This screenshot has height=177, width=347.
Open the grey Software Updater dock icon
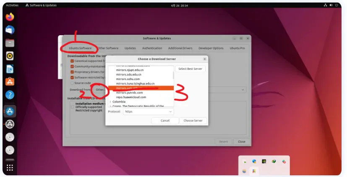click(x=10, y=124)
